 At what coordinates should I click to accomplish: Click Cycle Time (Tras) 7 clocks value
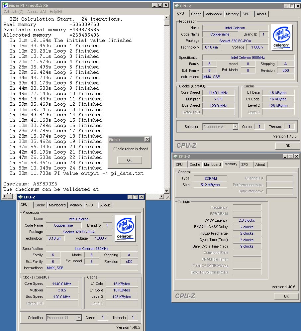tap(247, 240)
